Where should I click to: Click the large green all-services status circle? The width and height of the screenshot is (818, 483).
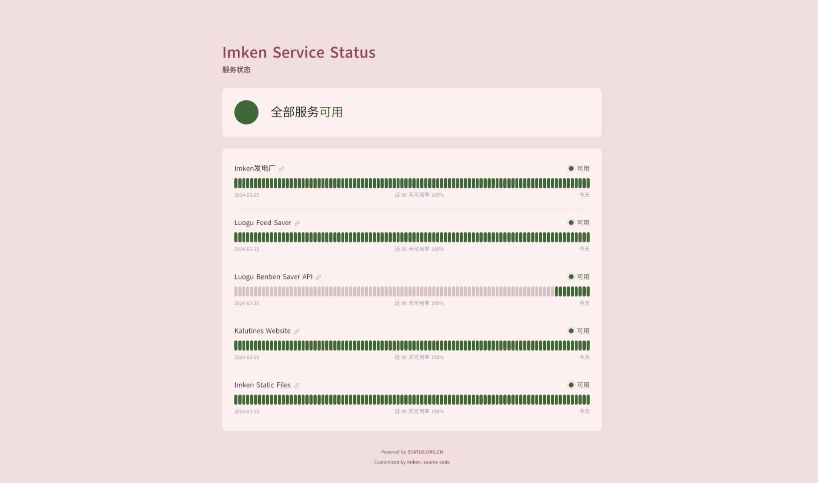point(246,112)
